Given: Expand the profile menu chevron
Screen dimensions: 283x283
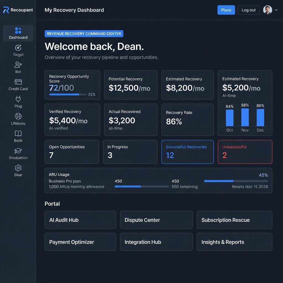Looking at the screenshot, I should click(276, 10).
